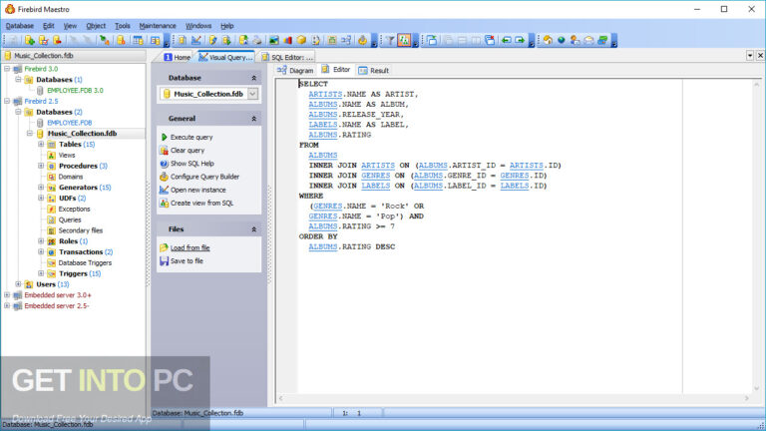Viewport: 766px width, 431px height.
Task: Select the Views tree node
Action: point(67,155)
